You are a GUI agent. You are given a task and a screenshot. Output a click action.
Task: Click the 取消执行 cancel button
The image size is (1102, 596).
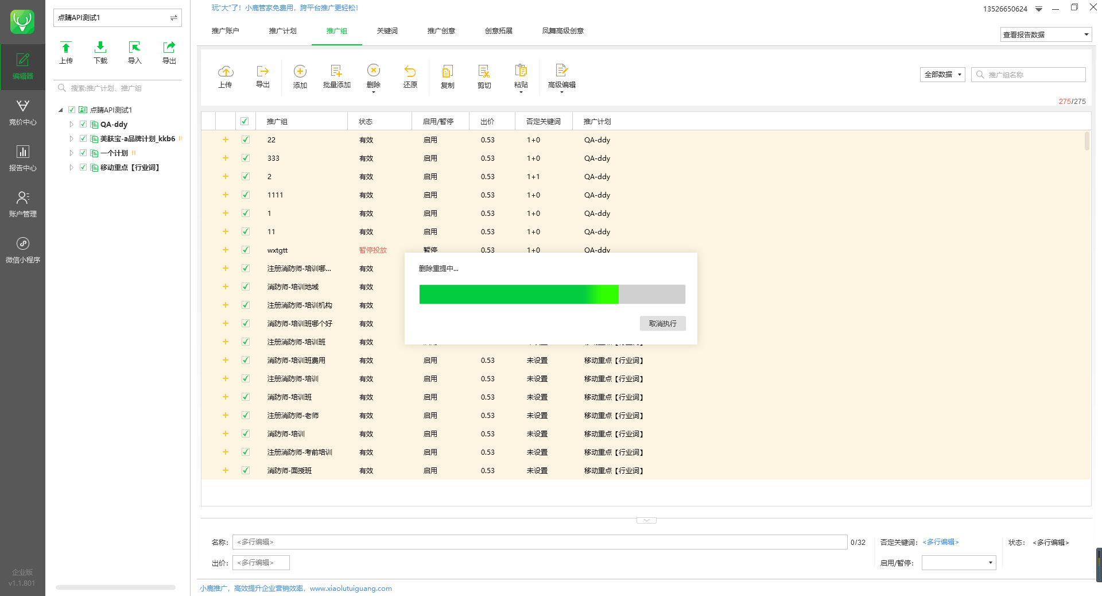(663, 323)
